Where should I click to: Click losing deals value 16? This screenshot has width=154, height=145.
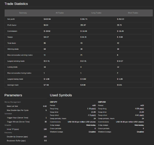click(45, 67)
